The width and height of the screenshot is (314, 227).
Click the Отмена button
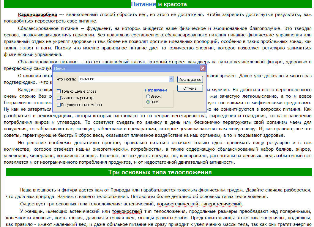click(190, 88)
